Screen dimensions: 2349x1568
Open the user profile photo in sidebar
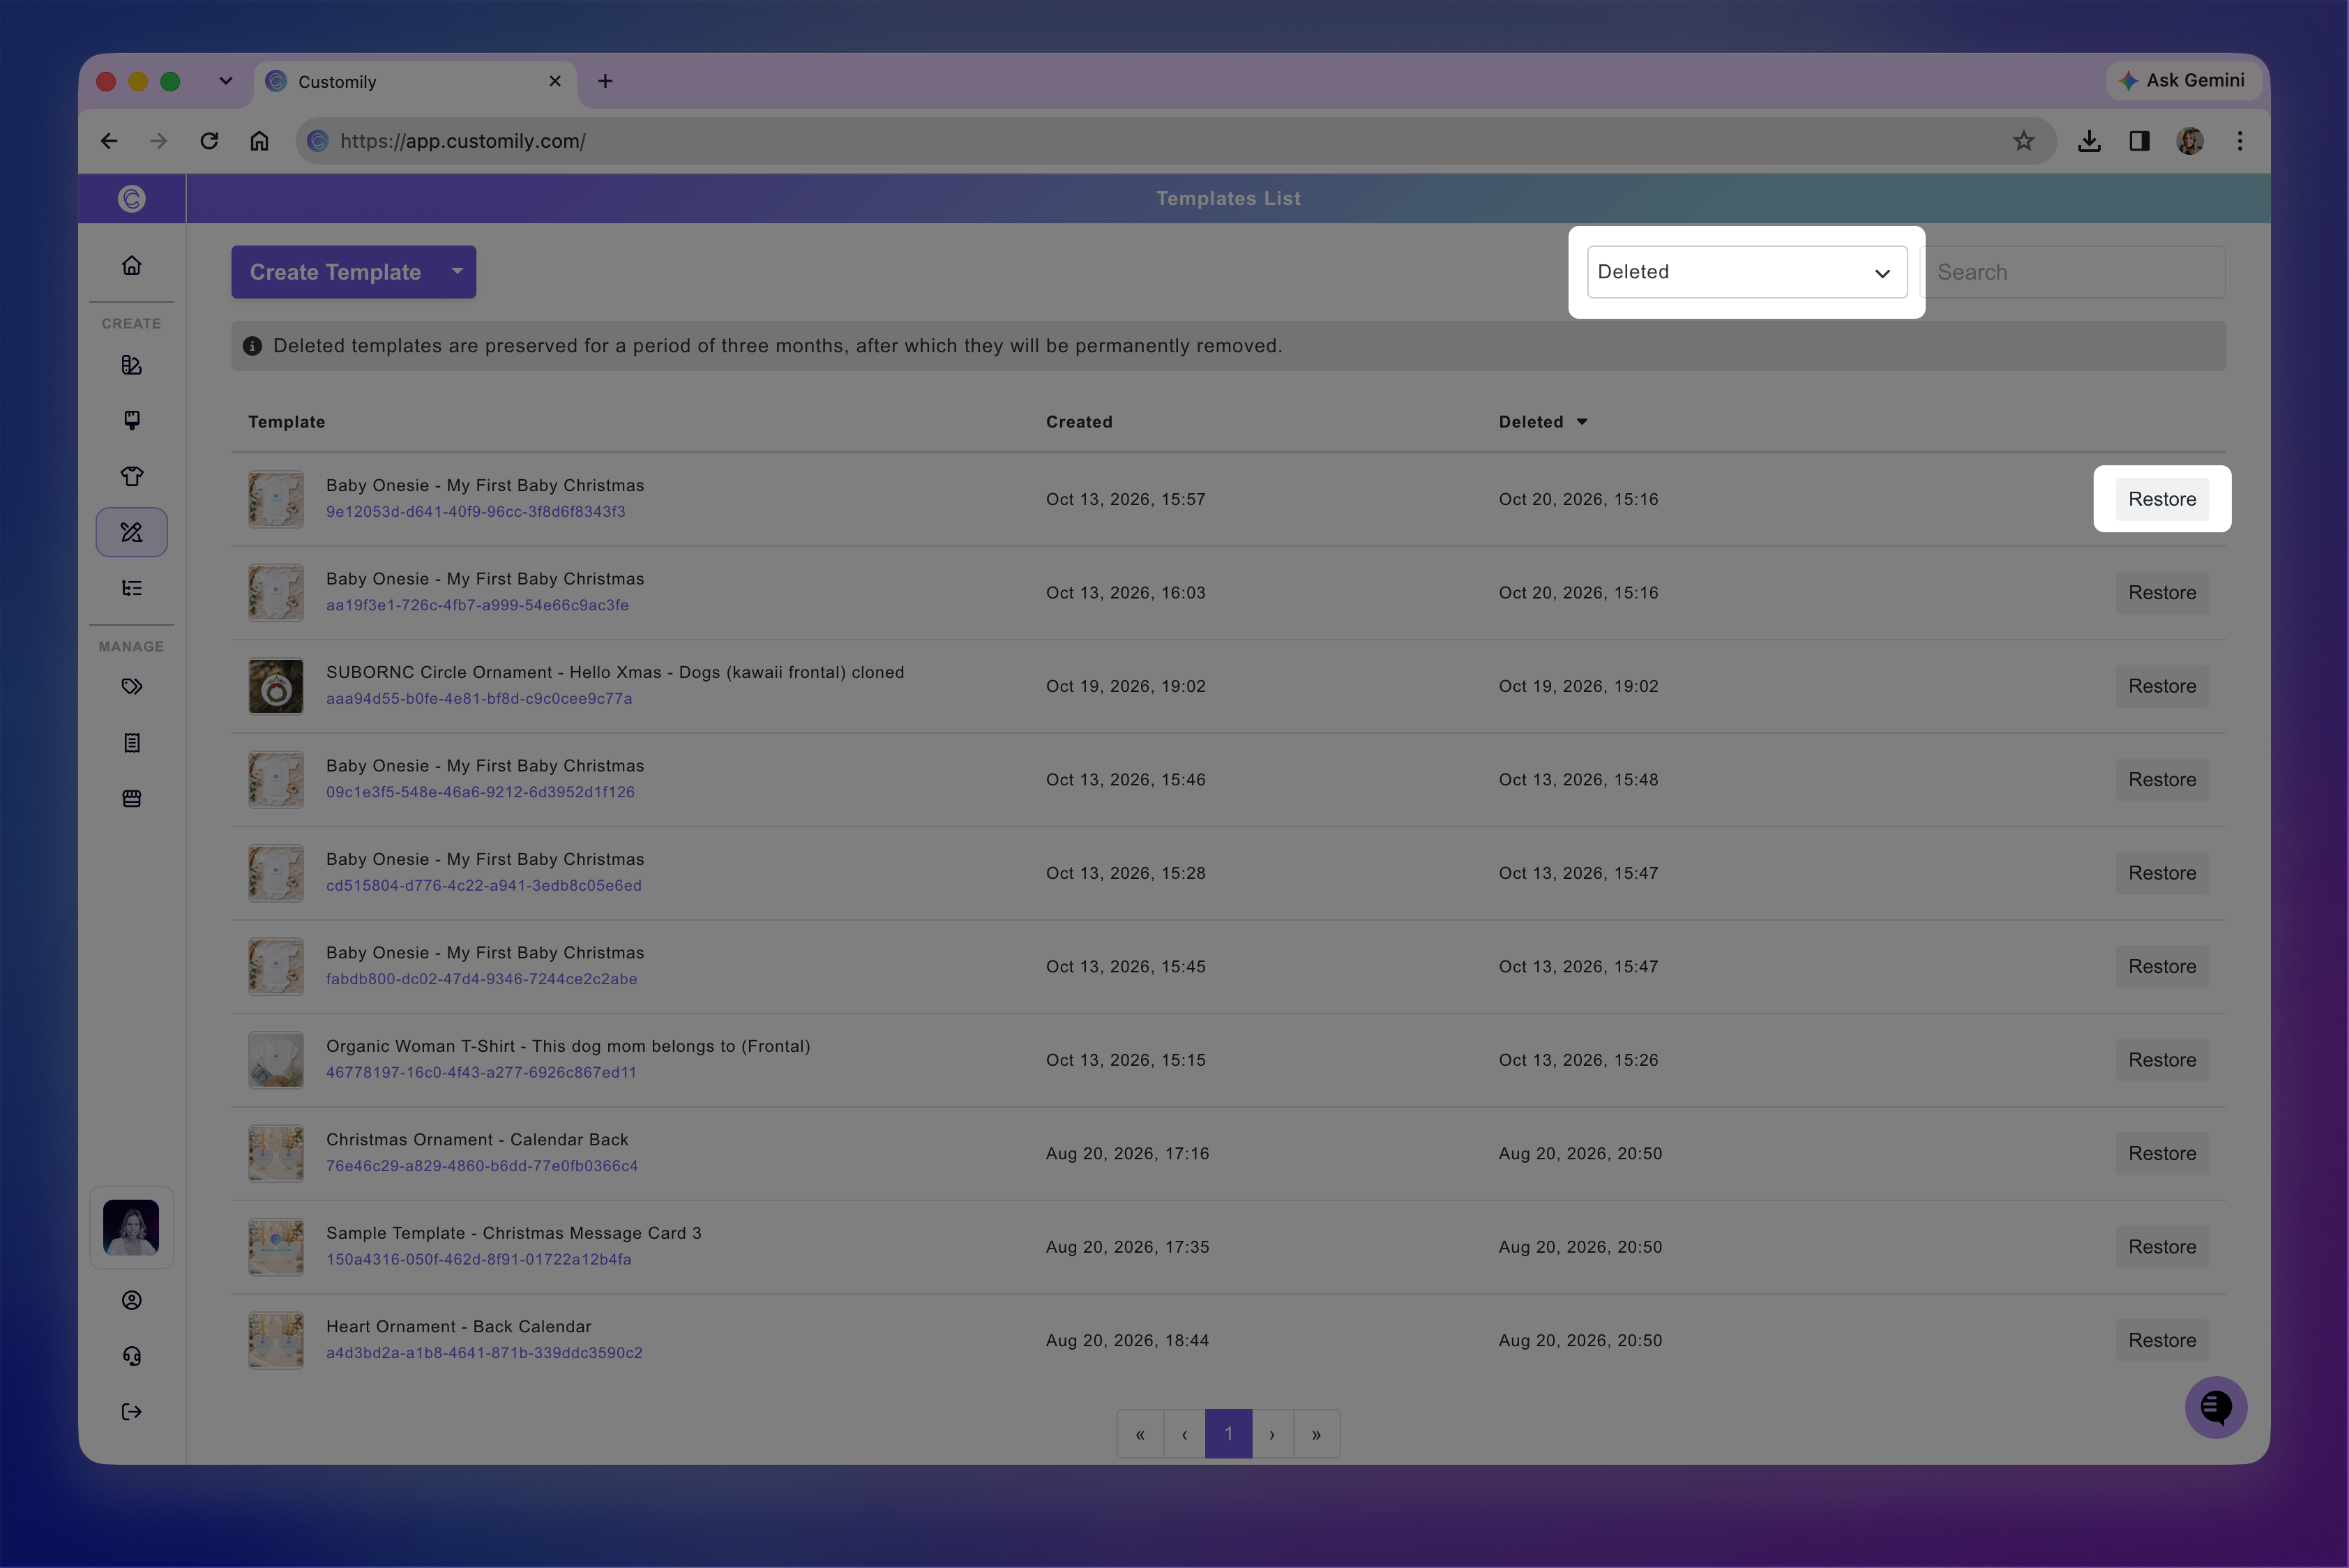click(x=131, y=1227)
